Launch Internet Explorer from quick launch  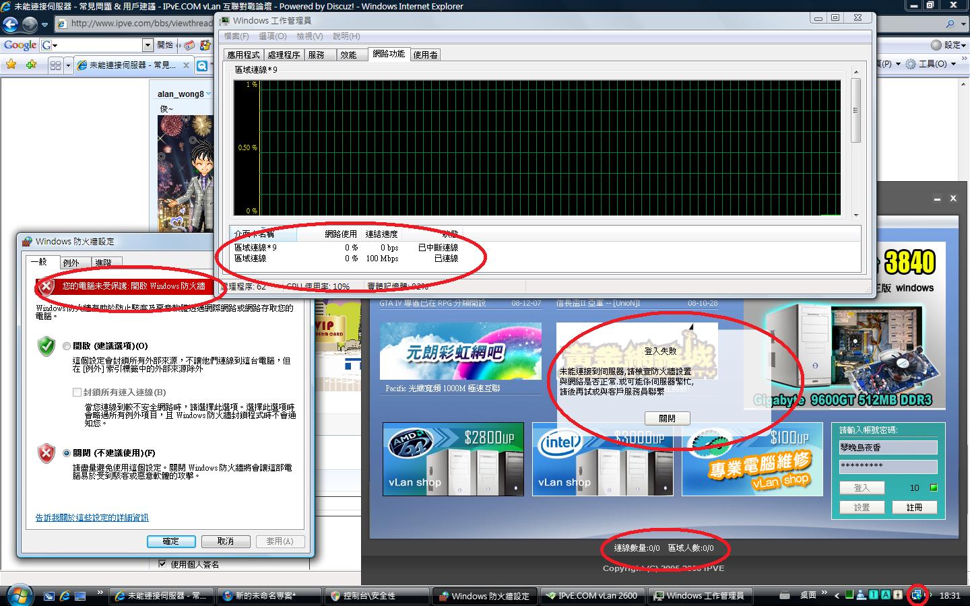[65, 596]
